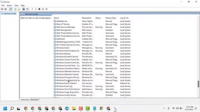This screenshot has height=112, width=200.
Task: Select the Windows Backup service
Action: click(x=92, y=54)
